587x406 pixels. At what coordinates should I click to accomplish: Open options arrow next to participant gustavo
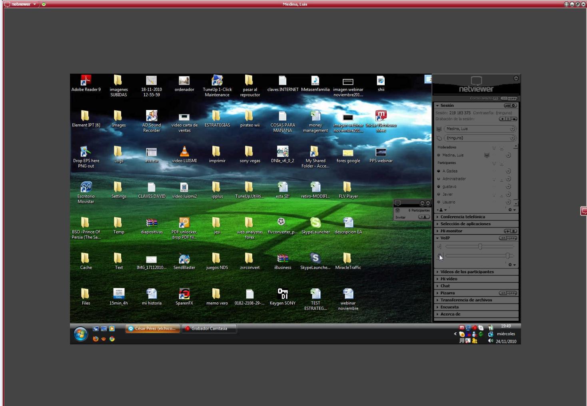tap(508, 187)
